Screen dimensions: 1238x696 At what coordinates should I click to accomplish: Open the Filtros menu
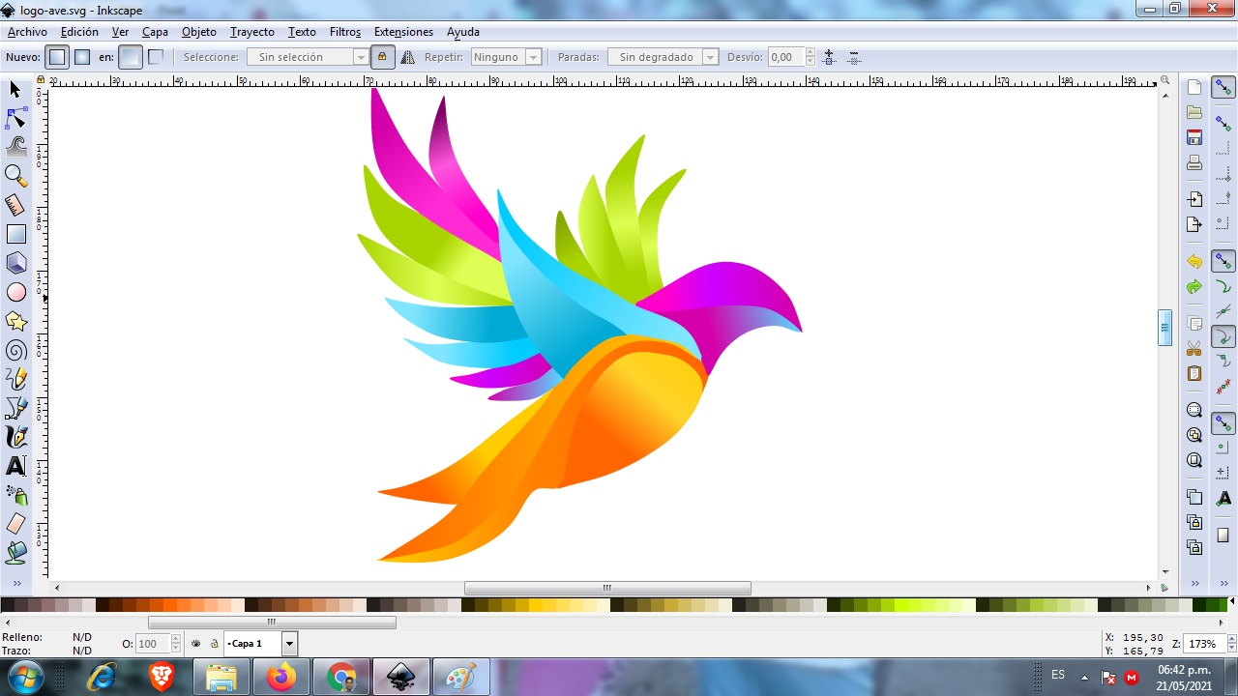pyautogui.click(x=345, y=32)
